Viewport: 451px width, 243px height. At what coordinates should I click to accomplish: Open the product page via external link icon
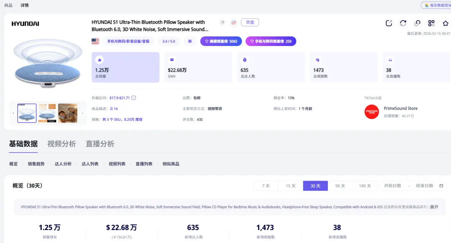coord(389,23)
